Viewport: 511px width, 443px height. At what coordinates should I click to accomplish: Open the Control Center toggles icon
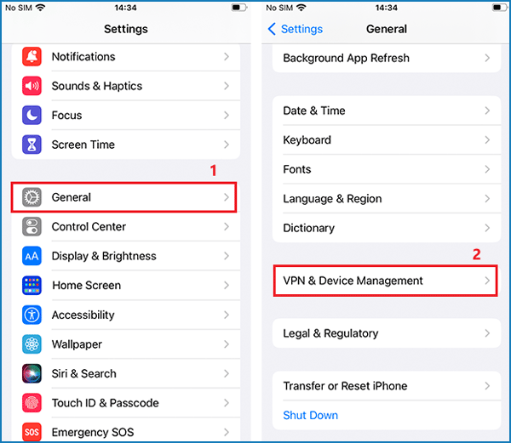tap(32, 226)
